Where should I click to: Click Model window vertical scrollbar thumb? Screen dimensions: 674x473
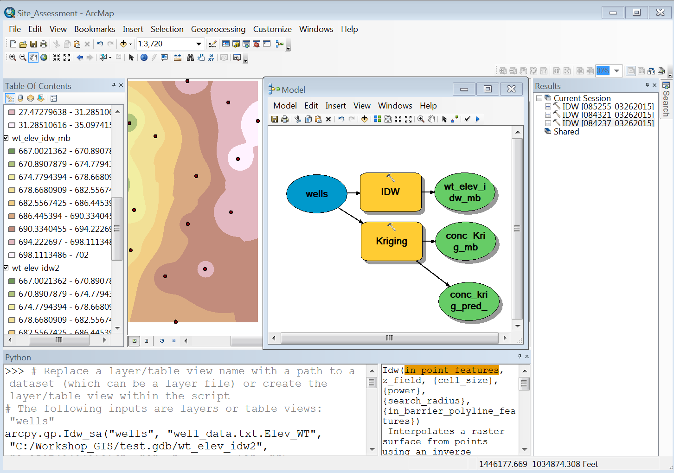pyautogui.click(x=517, y=229)
